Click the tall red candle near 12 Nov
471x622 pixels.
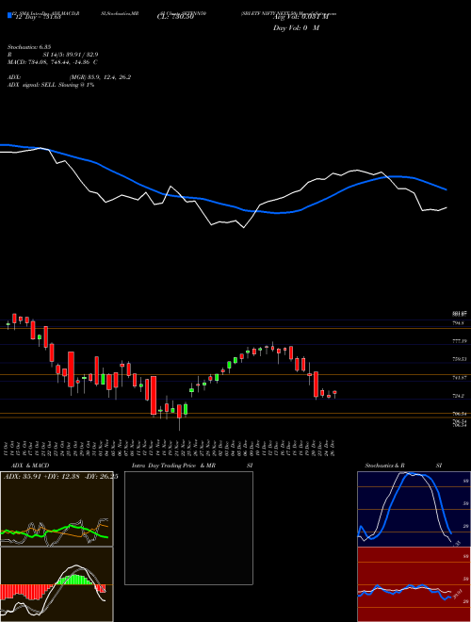[x=154, y=396]
